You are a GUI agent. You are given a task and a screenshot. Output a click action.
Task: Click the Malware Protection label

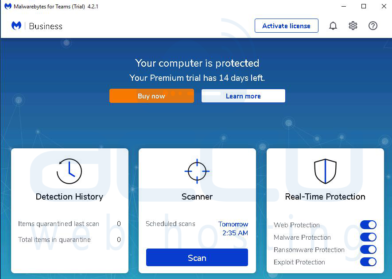[302, 238]
